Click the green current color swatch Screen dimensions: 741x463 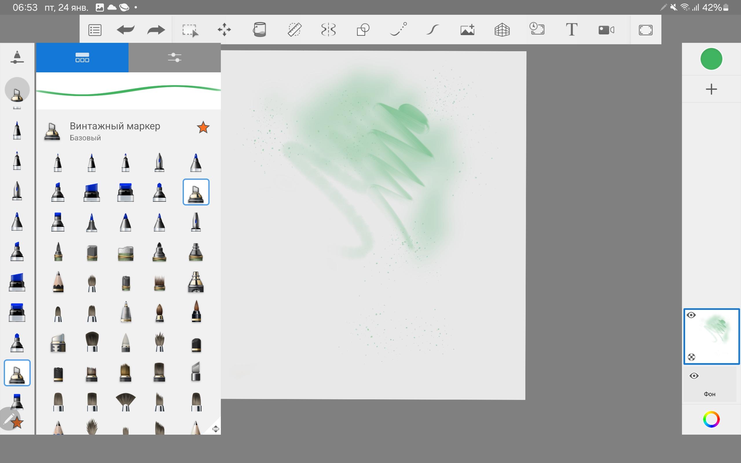pyautogui.click(x=711, y=59)
